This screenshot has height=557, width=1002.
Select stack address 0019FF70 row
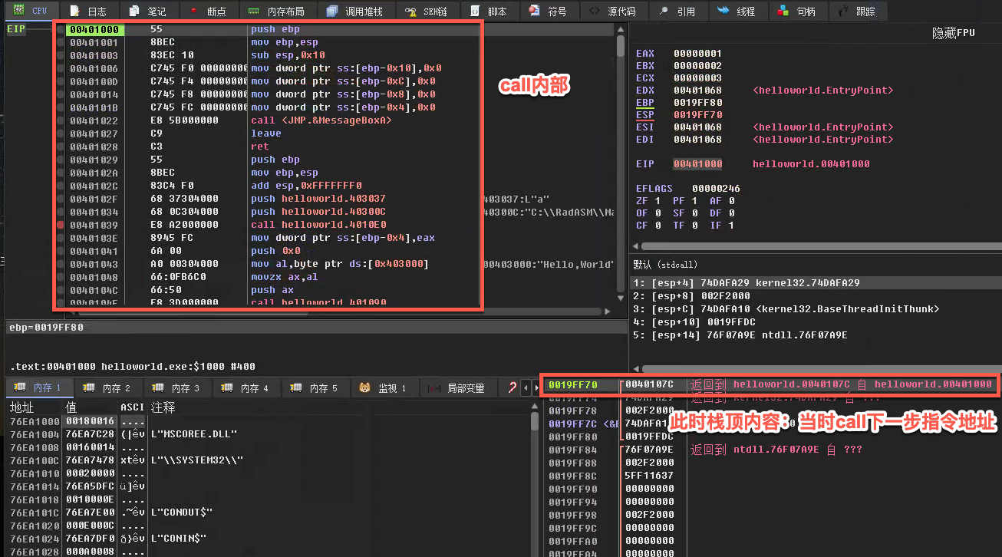pyautogui.click(x=772, y=384)
